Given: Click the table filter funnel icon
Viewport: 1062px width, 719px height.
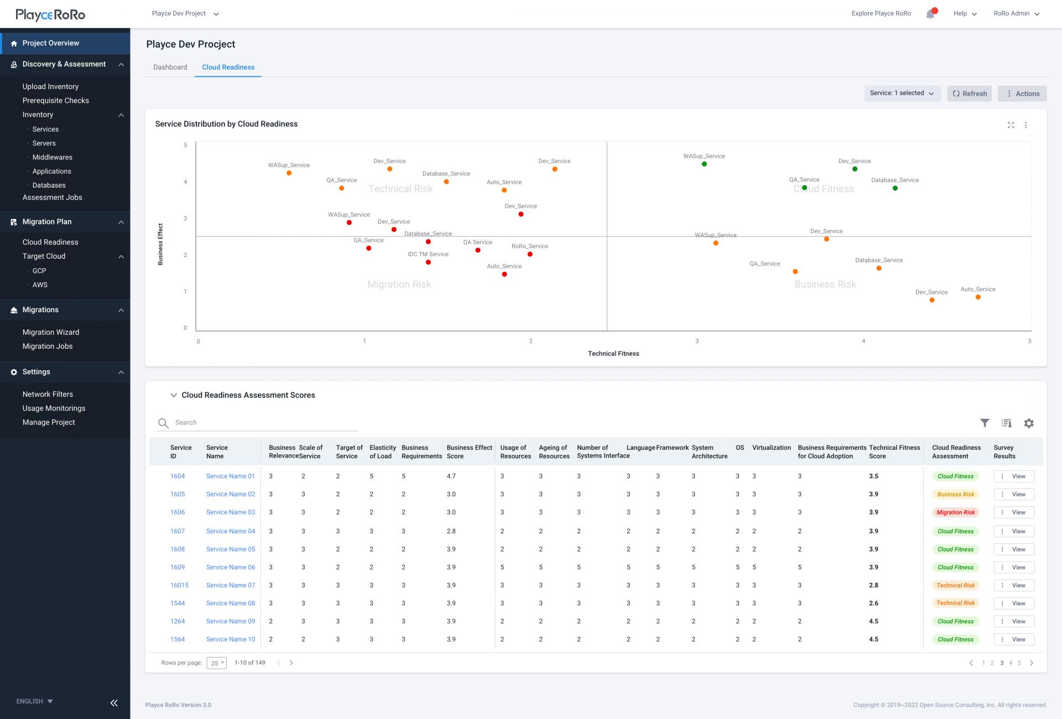Looking at the screenshot, I should coord(985,423).
